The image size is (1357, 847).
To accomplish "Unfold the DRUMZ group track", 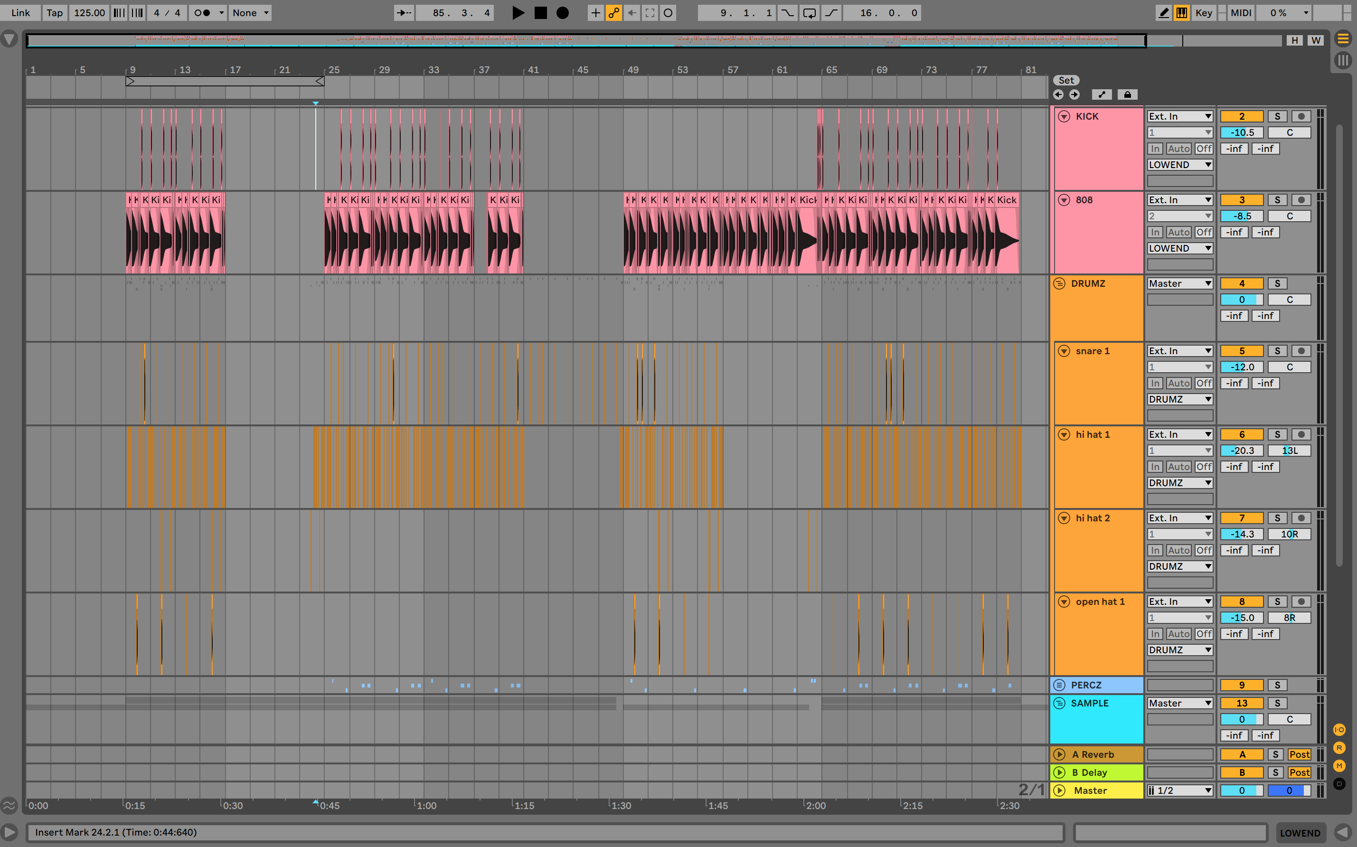I will coord(1059,283).
